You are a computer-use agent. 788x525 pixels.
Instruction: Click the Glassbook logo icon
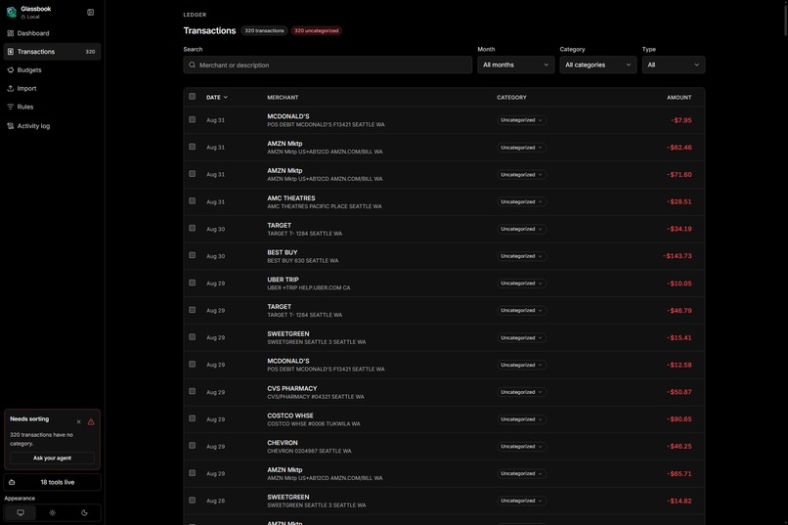pyautogui.click(x=11, y=12)
